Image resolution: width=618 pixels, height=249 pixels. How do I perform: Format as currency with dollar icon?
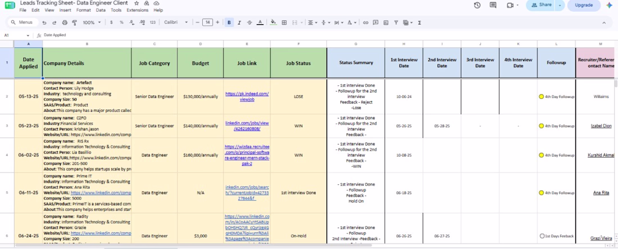click(x=112, y=22)
